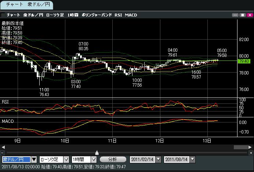The height and width of the screenshot is (172, 254).
Task: Minimize the chart panel
Action: pos(235,15)
